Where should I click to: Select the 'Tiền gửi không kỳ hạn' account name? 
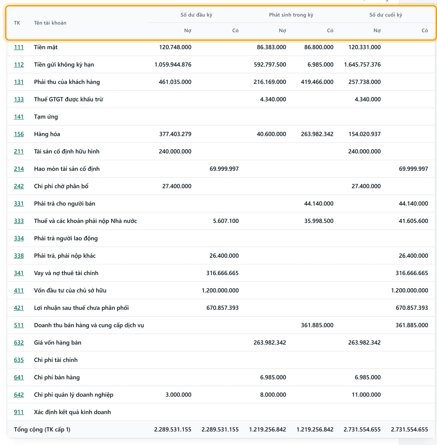(64, 65)
